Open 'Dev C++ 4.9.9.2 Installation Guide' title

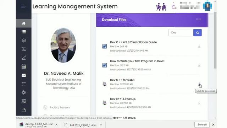(133, 42)
